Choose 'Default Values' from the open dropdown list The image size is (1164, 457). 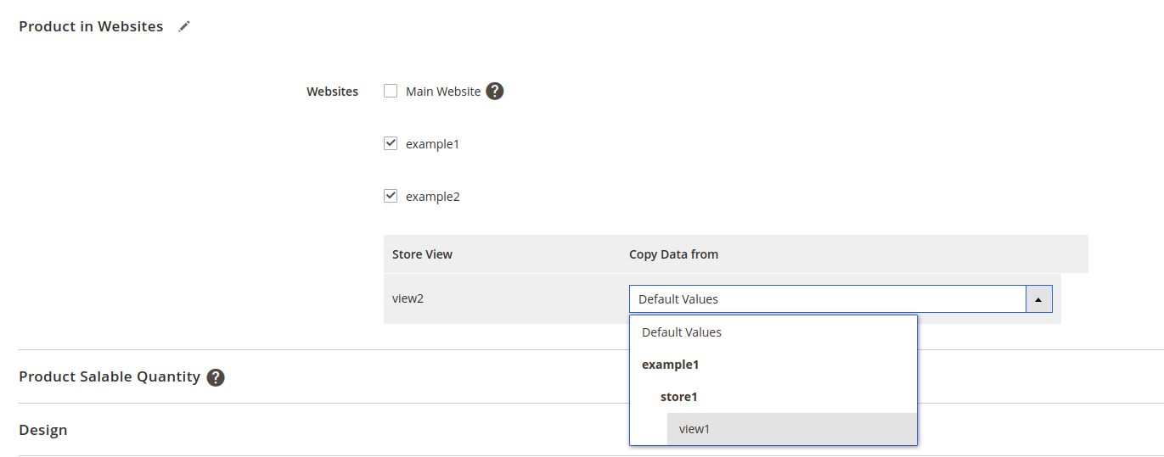pos(682,332)
